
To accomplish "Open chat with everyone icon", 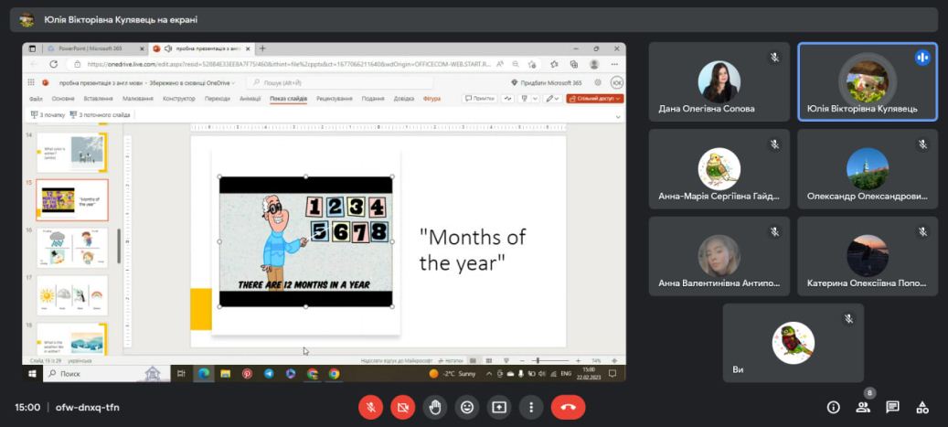I will click(892, 408).
